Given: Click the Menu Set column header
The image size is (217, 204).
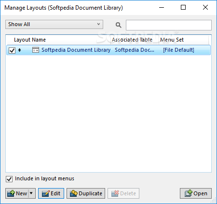Looking at the screenshot, I should pyautogui.click(x=172, y=40).
